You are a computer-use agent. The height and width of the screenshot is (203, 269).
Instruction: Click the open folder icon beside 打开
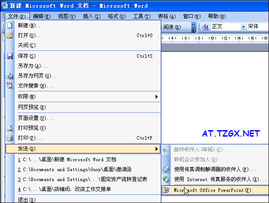point(10,35)
